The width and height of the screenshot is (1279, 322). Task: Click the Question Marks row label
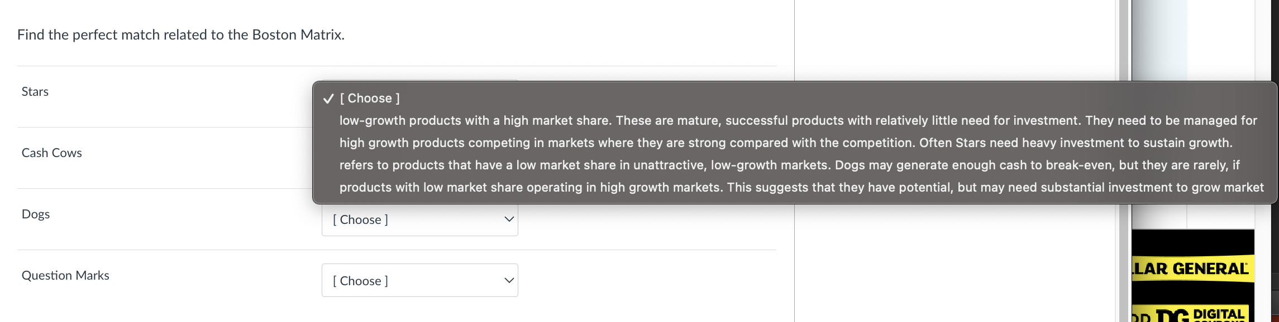click(65, 275)
